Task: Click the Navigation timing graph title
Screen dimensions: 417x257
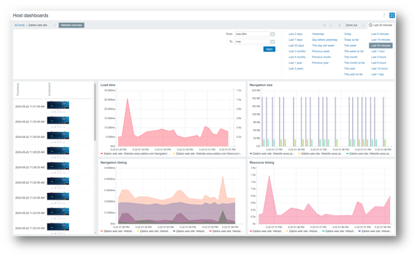Action: point(113,162)
